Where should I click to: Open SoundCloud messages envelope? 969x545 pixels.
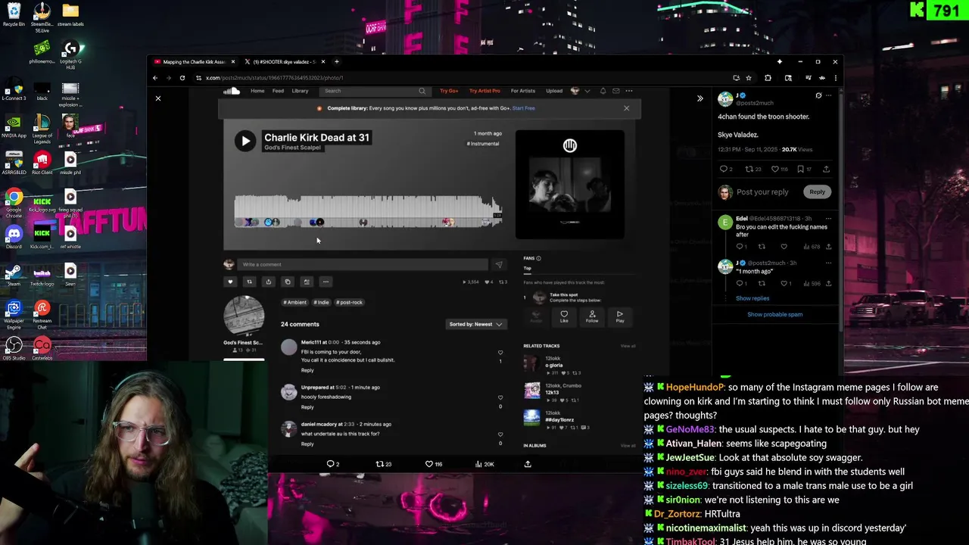pos(615,91)
